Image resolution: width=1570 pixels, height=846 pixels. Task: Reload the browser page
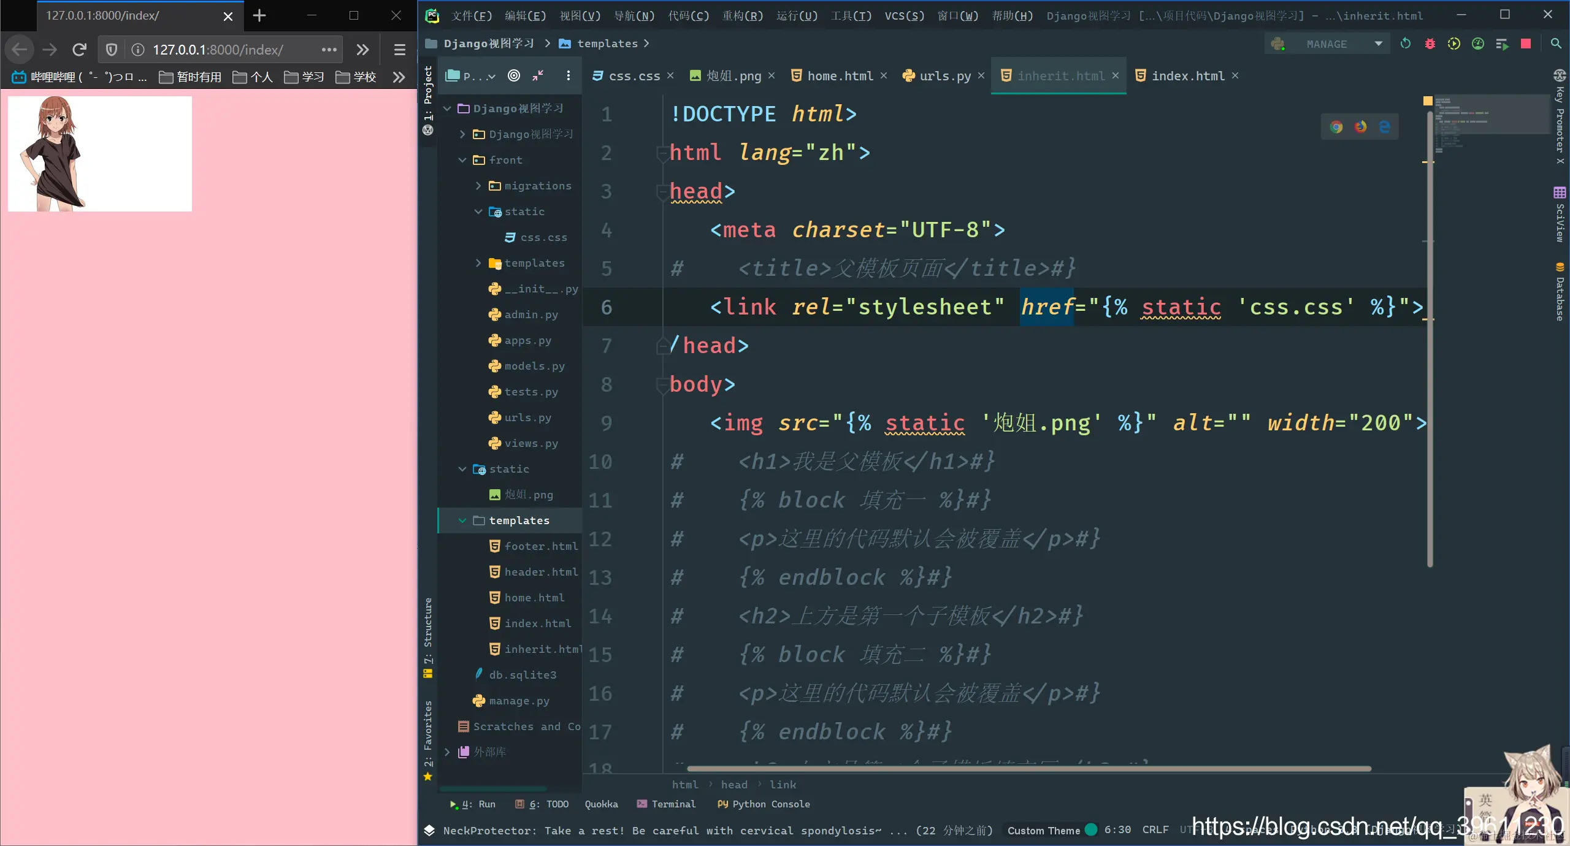[79, 50]
